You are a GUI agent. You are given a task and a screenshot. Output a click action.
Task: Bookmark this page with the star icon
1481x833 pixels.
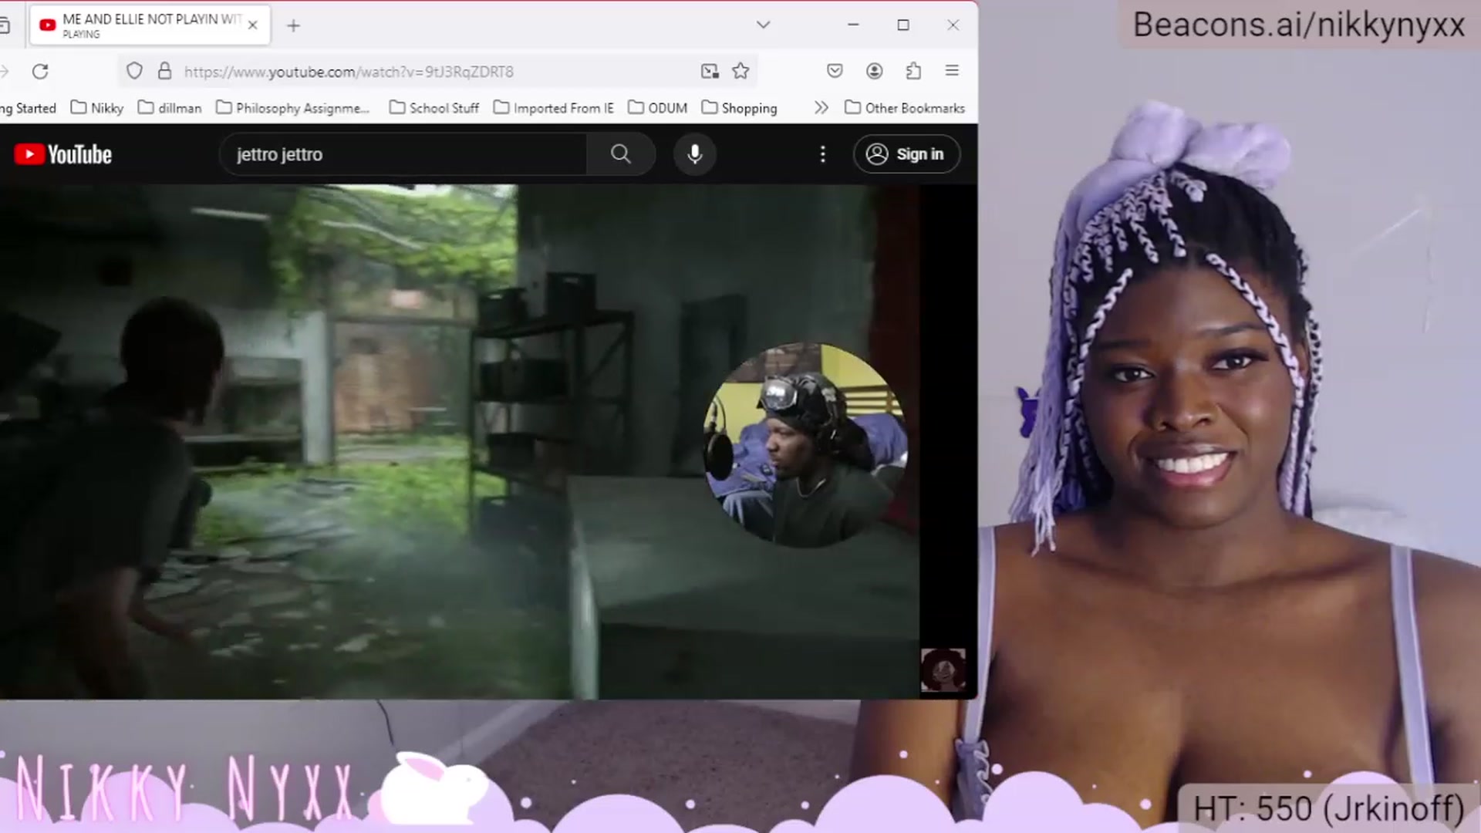point(740,72)
